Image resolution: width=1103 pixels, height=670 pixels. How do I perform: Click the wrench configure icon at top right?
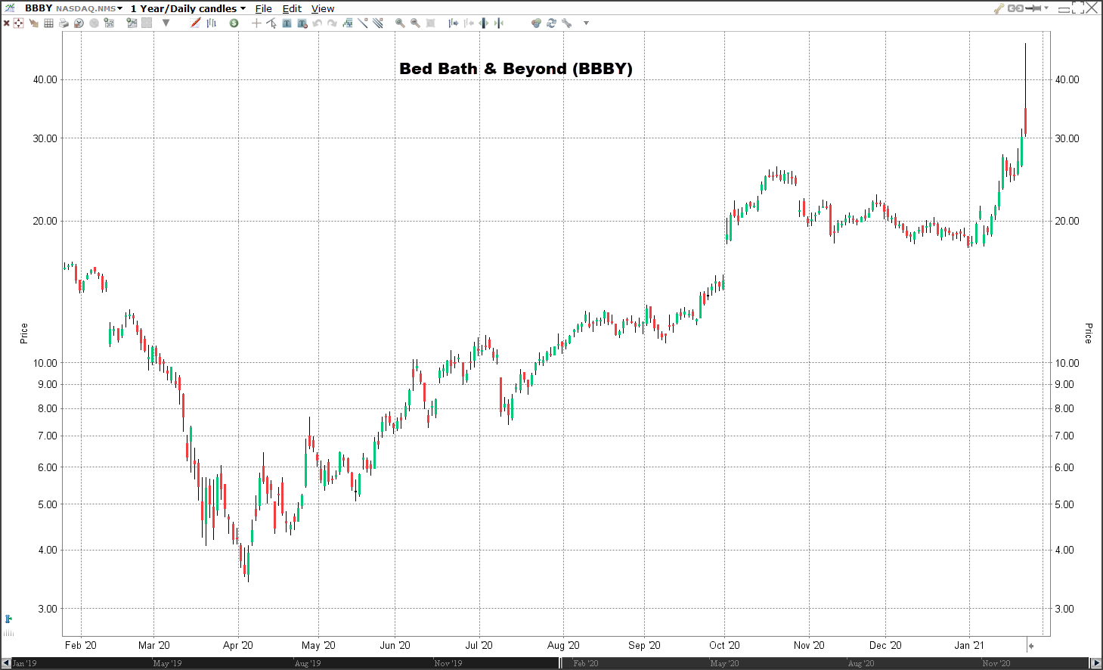pyautogui.click(x=999, y=8)
